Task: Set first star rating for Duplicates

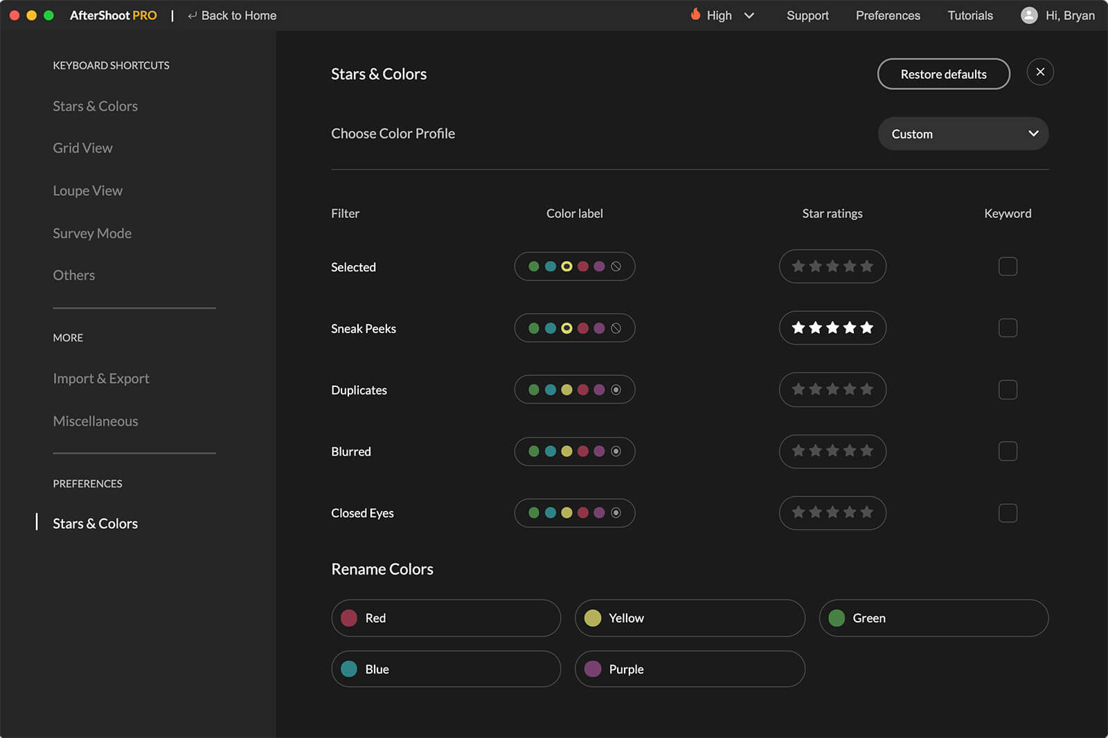Action: click(x=798, y=390)
